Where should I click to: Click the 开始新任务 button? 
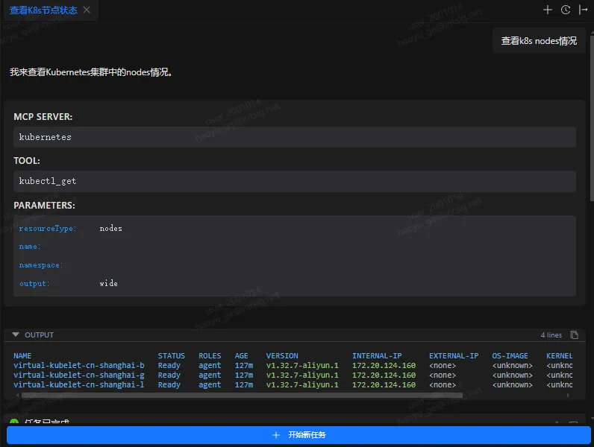click(298, 434)
